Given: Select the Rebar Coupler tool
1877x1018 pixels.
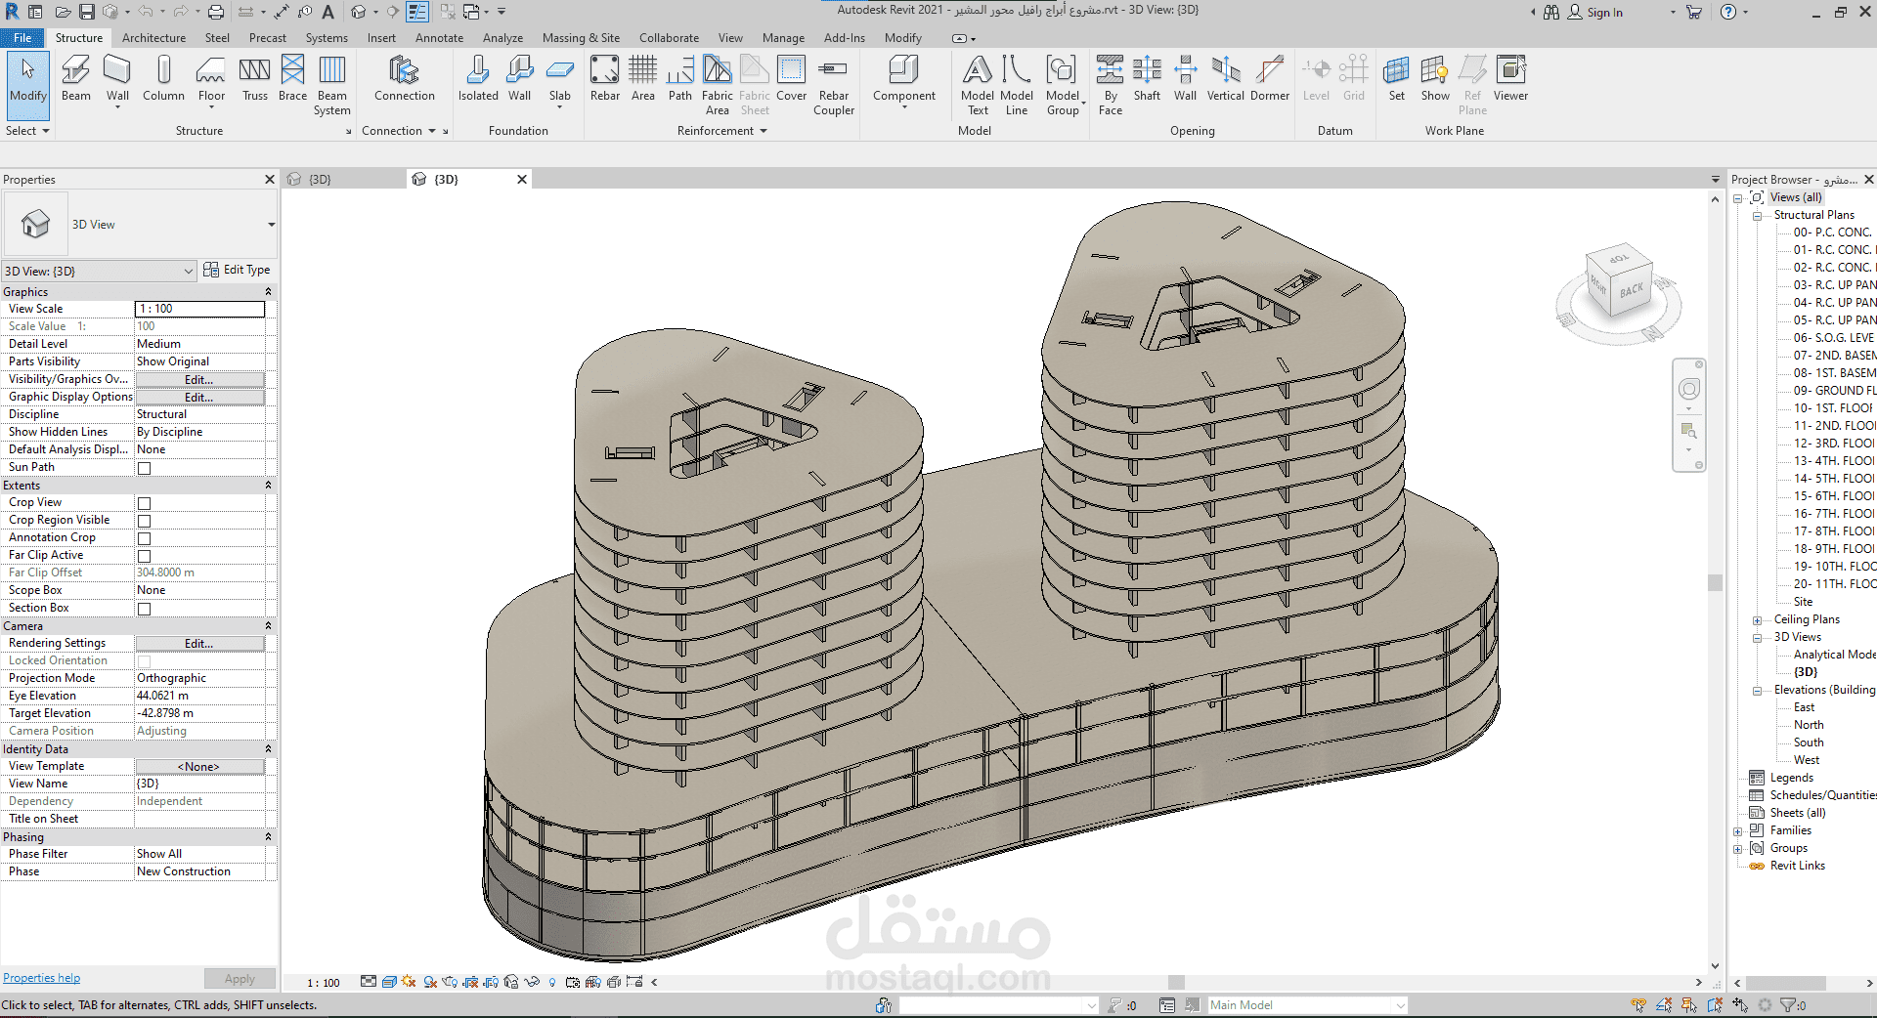Looking at the screenshot, I should 834,85.
